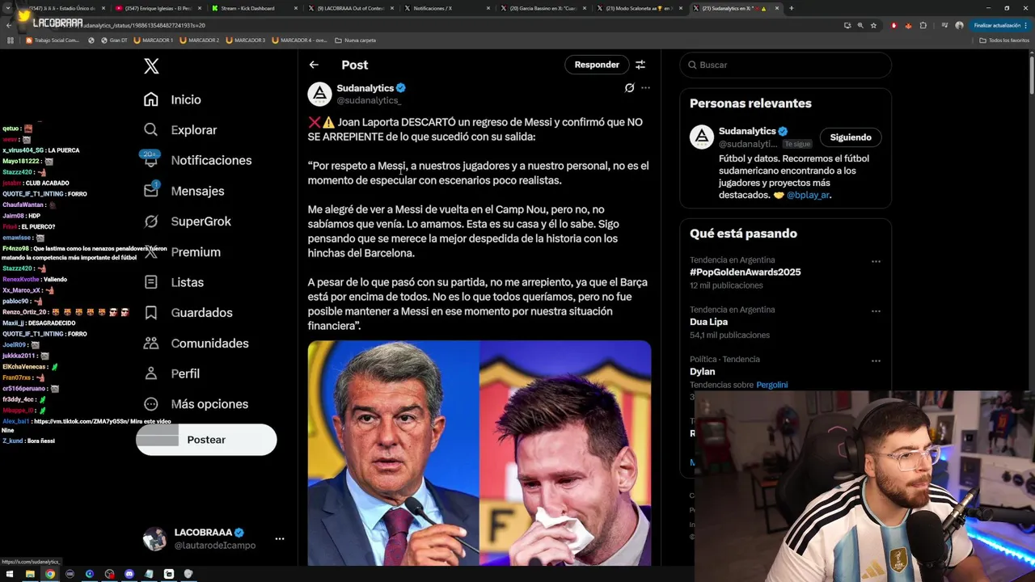Click the Guardados bookmark icon
This screenshot has width=1035, height=582.
coord(151,313)
